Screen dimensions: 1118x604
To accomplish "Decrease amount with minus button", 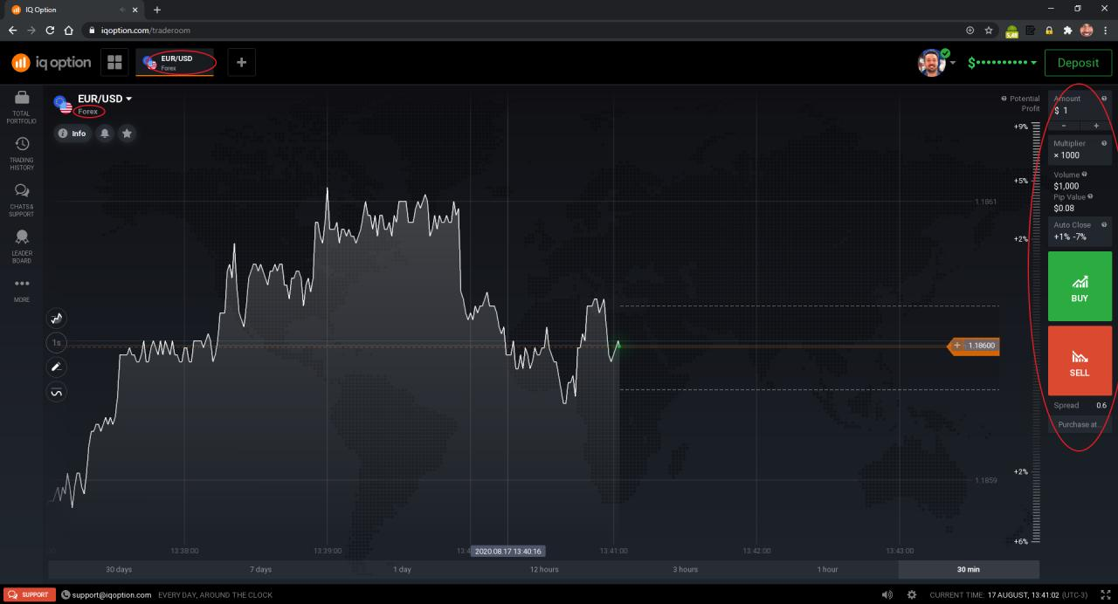I will [x=1064, y=126].
